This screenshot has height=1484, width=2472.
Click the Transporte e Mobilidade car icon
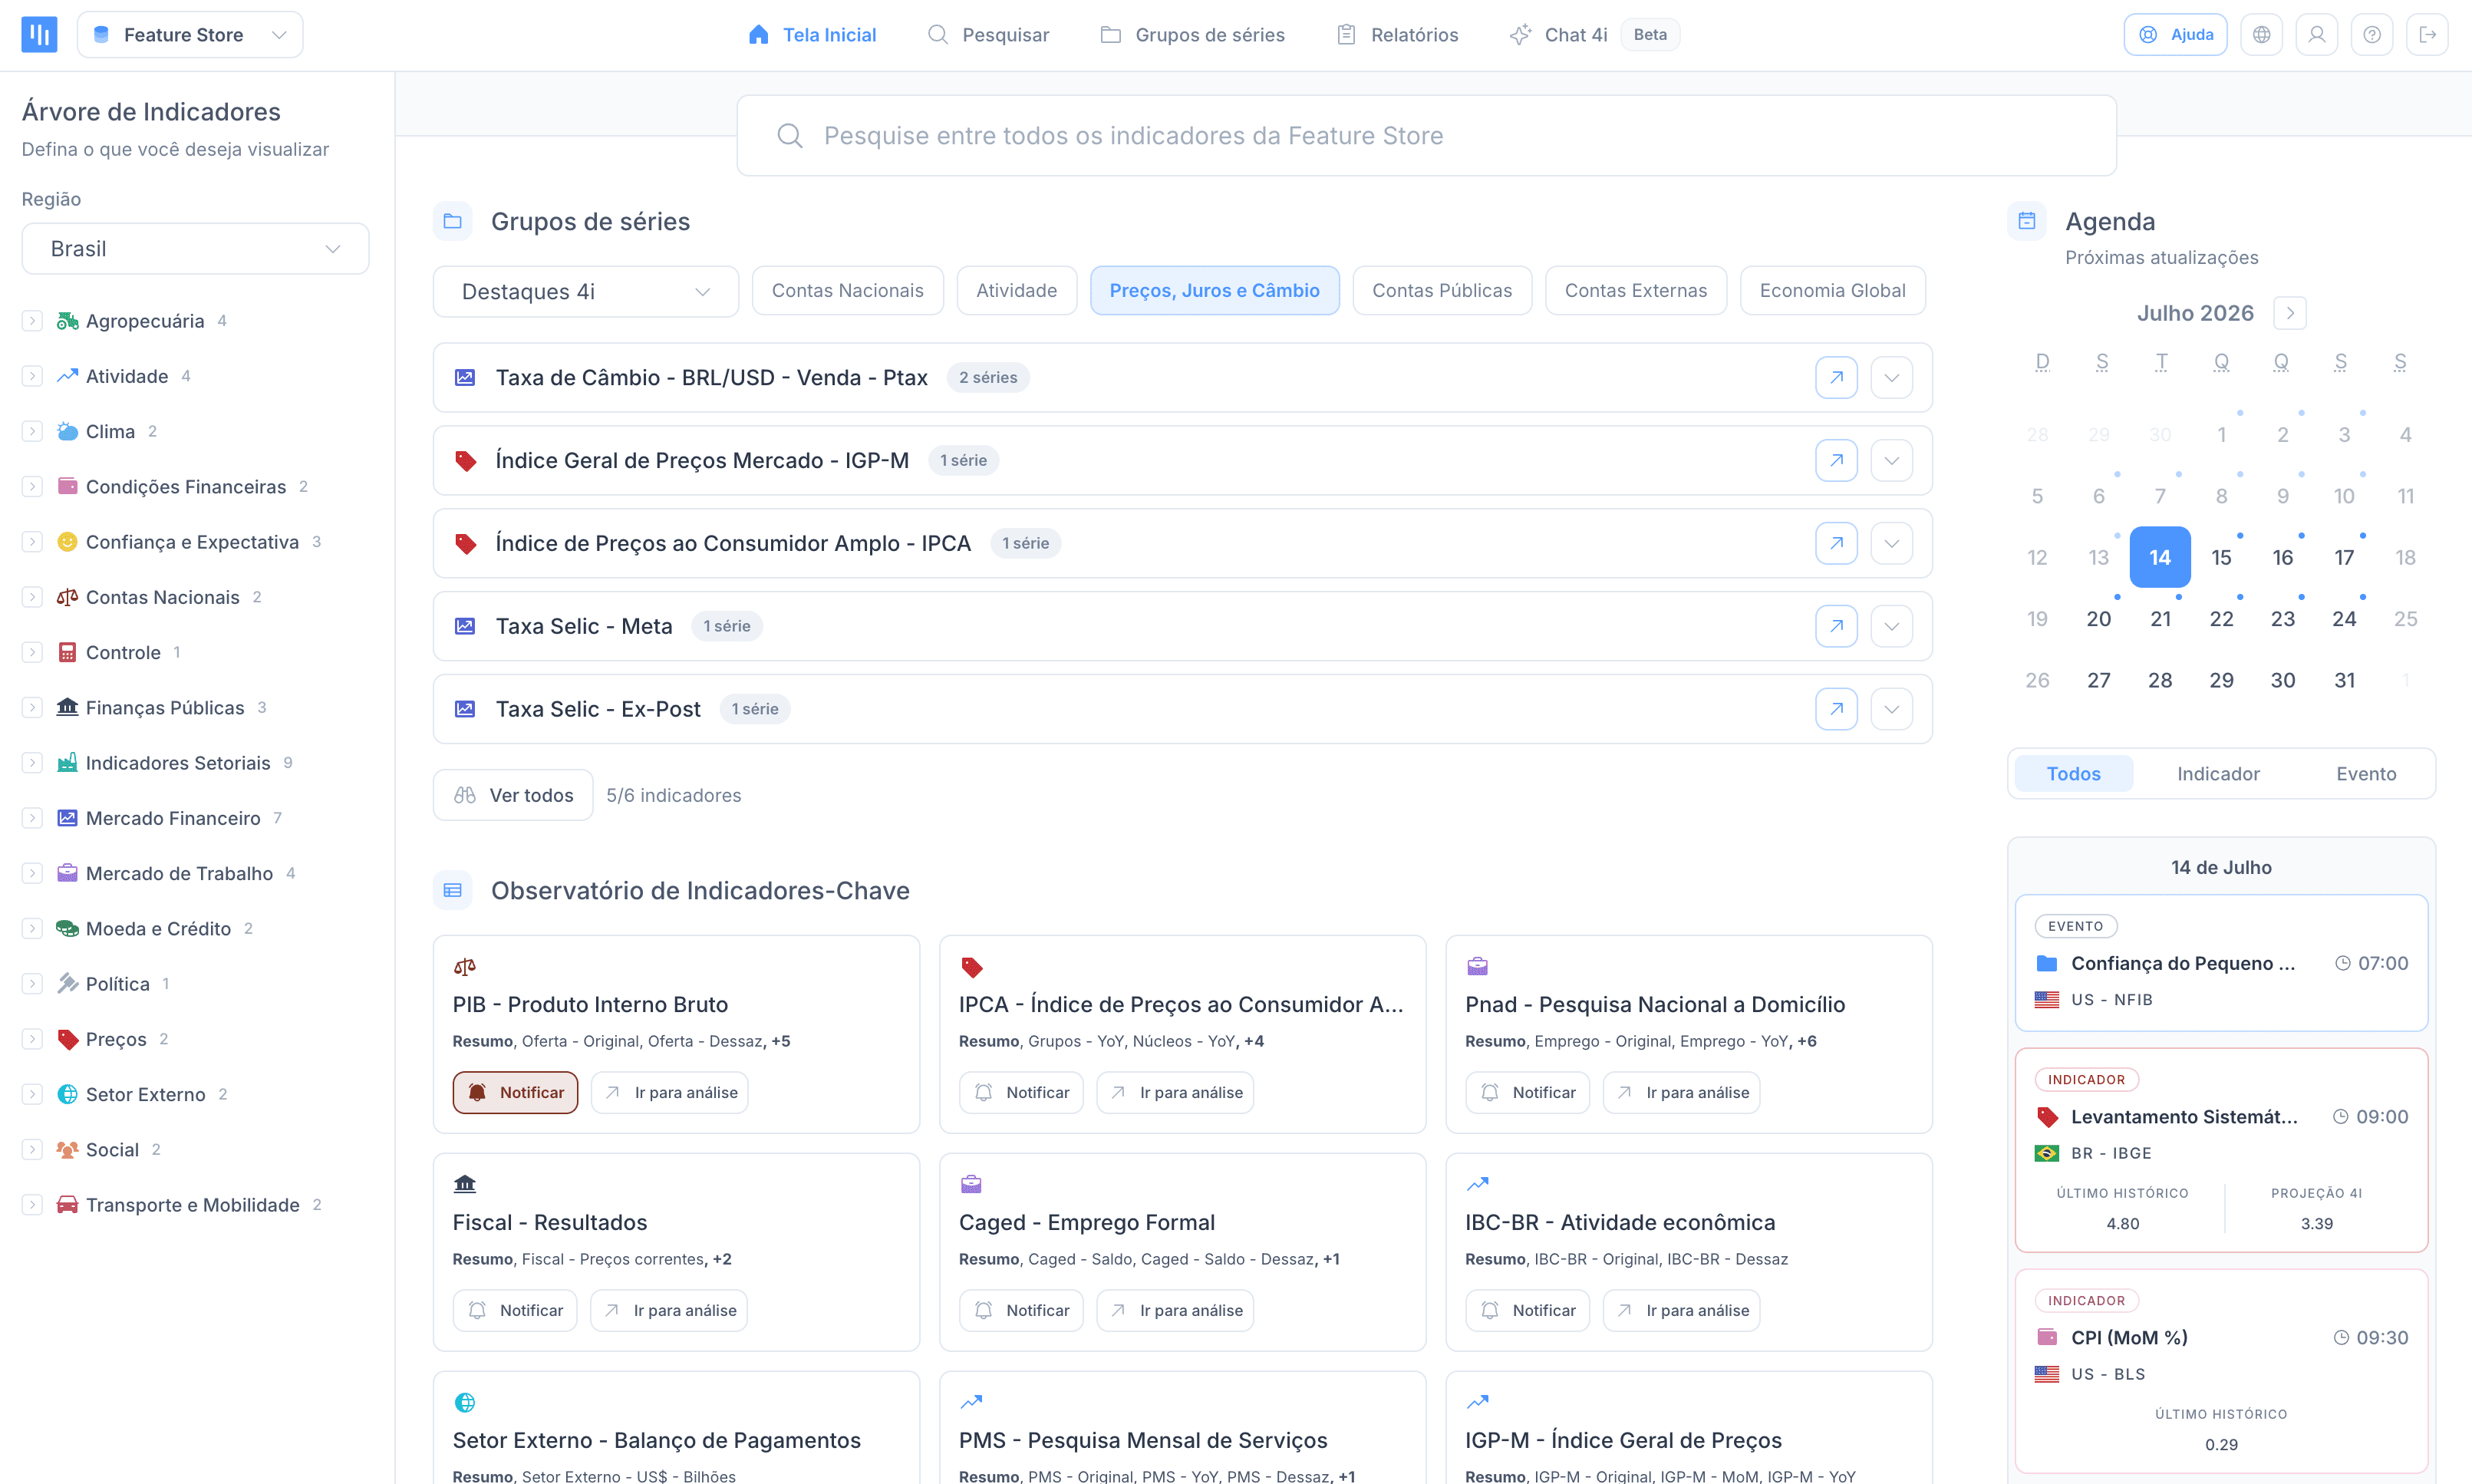pos(67,1205)
